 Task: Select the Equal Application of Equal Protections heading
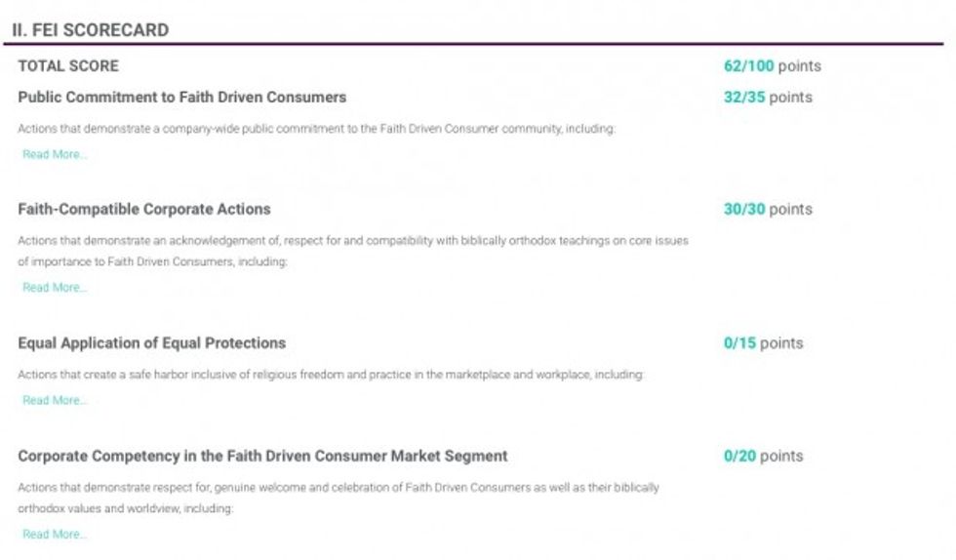(x=151, y=343)
